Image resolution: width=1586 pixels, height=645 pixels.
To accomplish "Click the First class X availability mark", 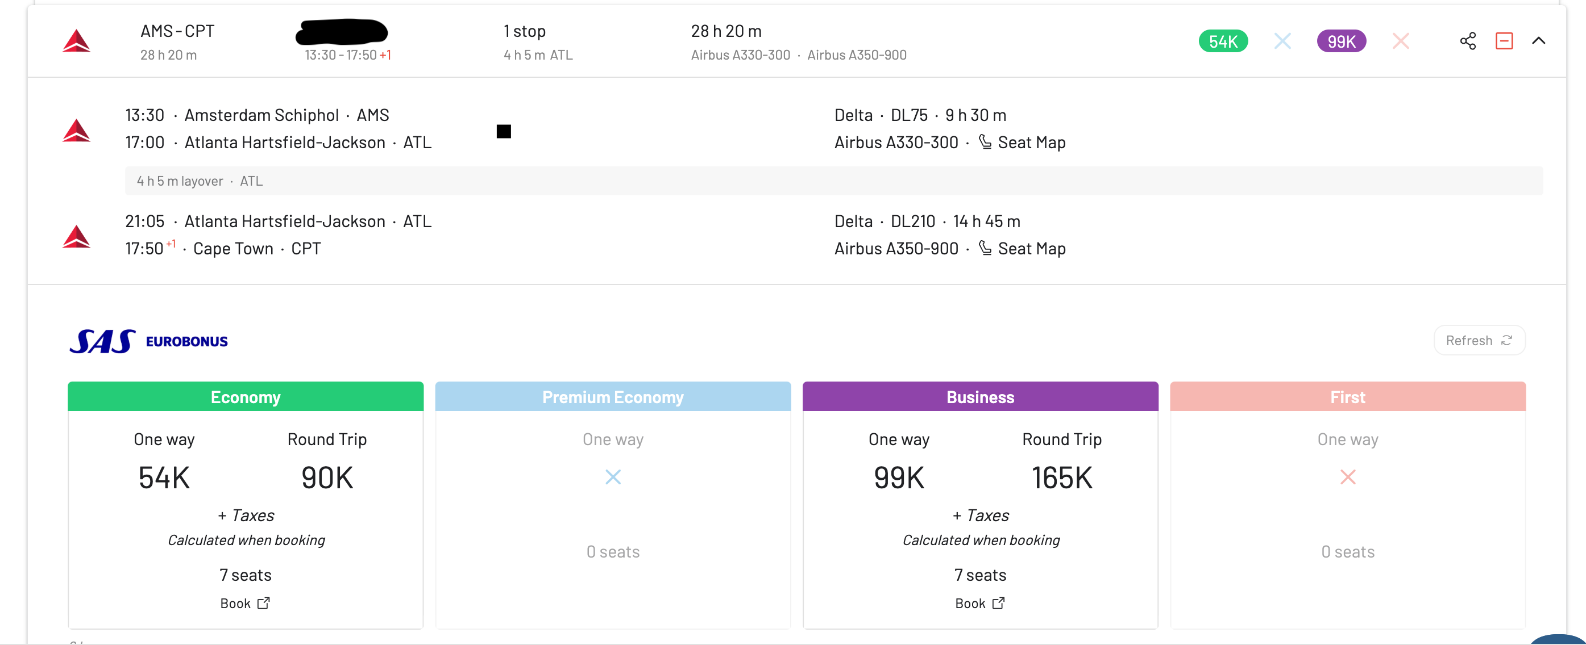I will pos(1348,476).
